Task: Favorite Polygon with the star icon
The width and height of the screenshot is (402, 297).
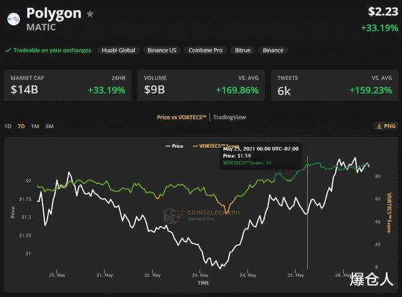Action: [90, 14]
